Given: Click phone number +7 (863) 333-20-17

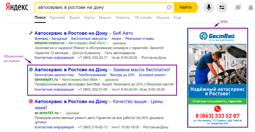Looking at the screenshot, I should click(x=93, y=58).
